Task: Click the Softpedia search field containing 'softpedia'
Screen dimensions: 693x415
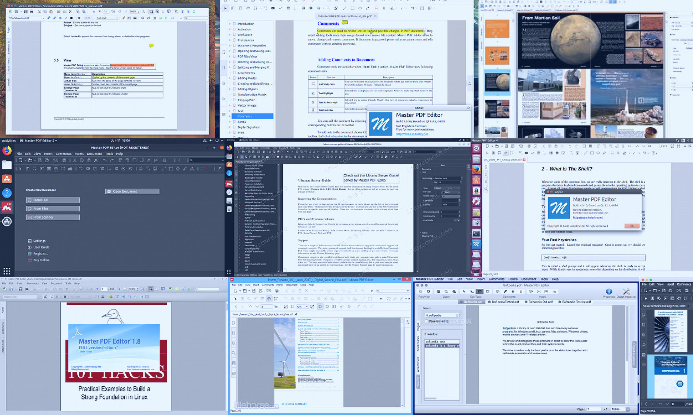Action: [442, 315]
